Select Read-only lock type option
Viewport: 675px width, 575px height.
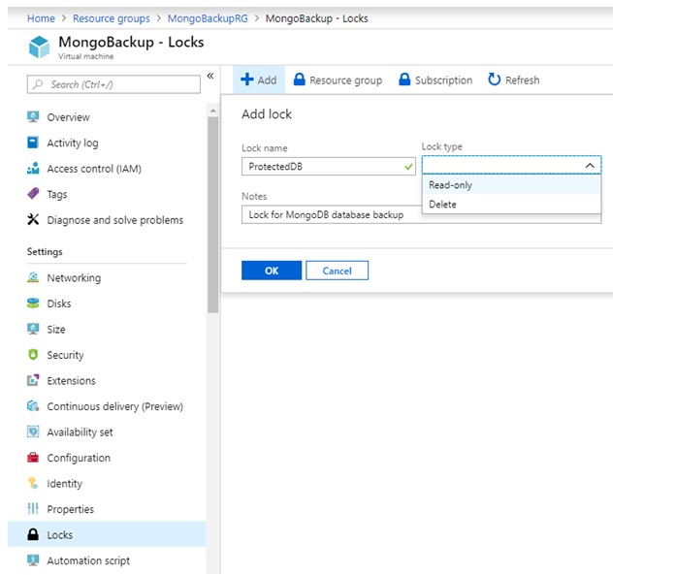tap(511, 185)
